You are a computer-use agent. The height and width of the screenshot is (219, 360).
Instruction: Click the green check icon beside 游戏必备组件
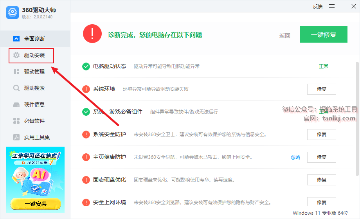[86, 112]
